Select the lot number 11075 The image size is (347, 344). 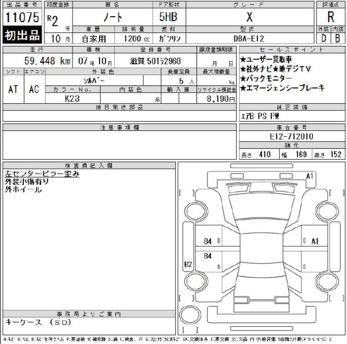[x=22, y=17]
